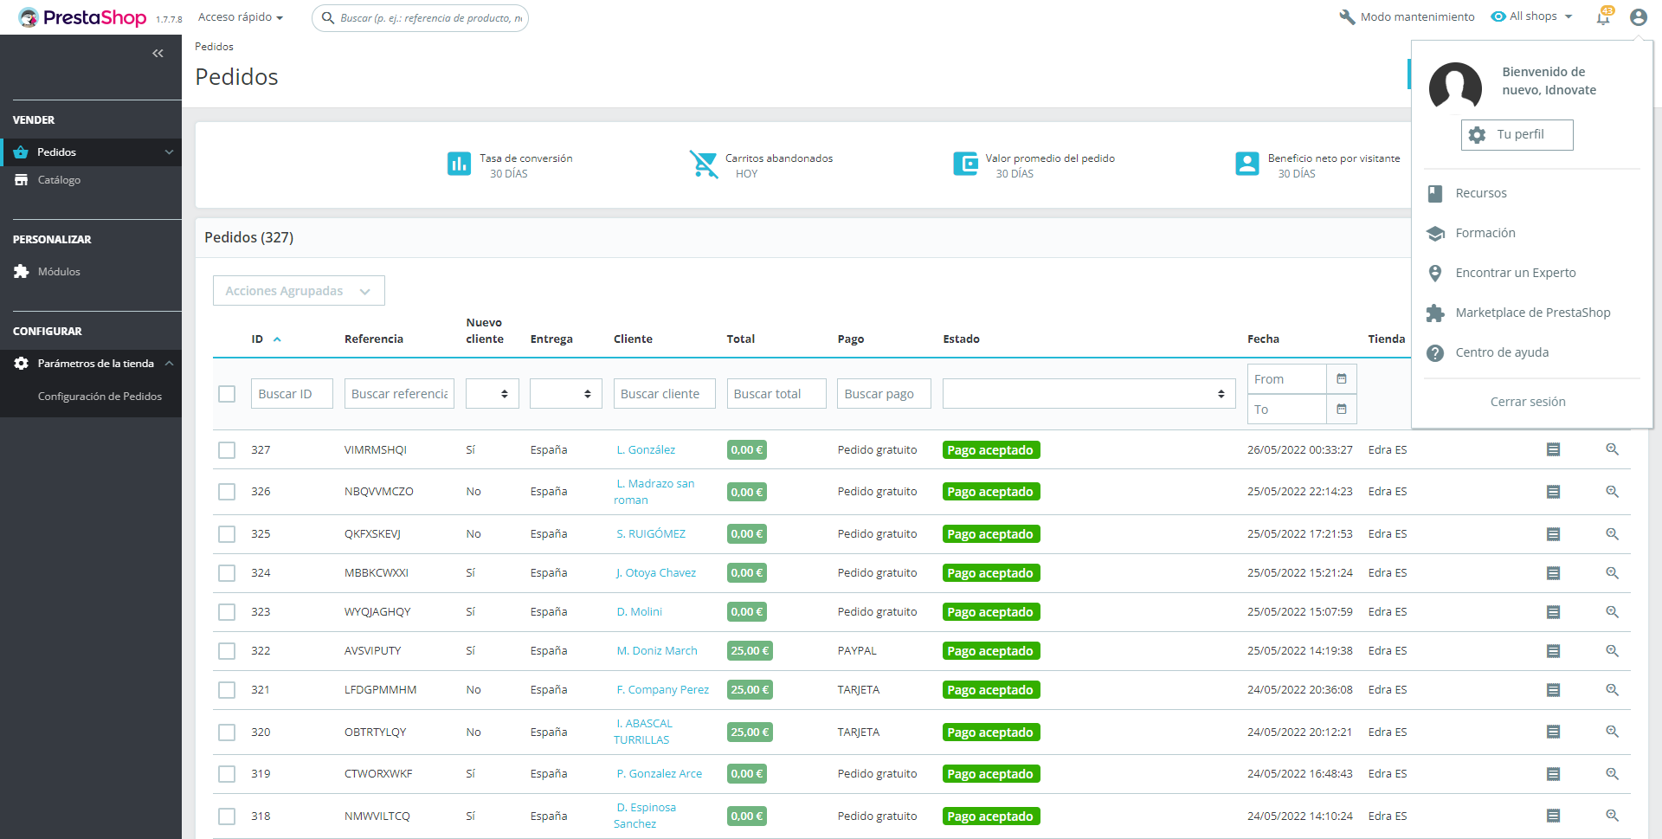The width and height of the screenshot is (1662, 839).
Task: Expand the Estado filter dropdown
Action: click(x=1088, y=394)
